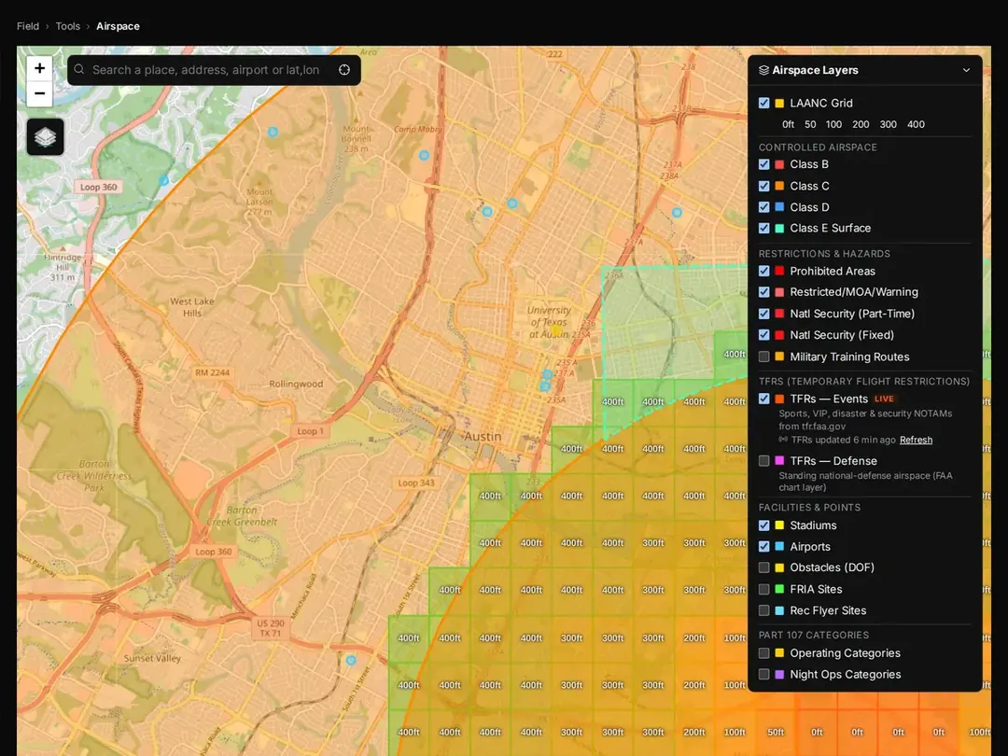Click the Austin city label on map

[x=483, y=437]
